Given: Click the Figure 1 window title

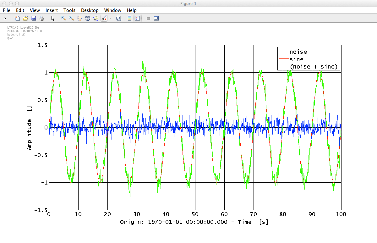Looking at the screenshot, I should pyautogui.click(x=188, y=3).
